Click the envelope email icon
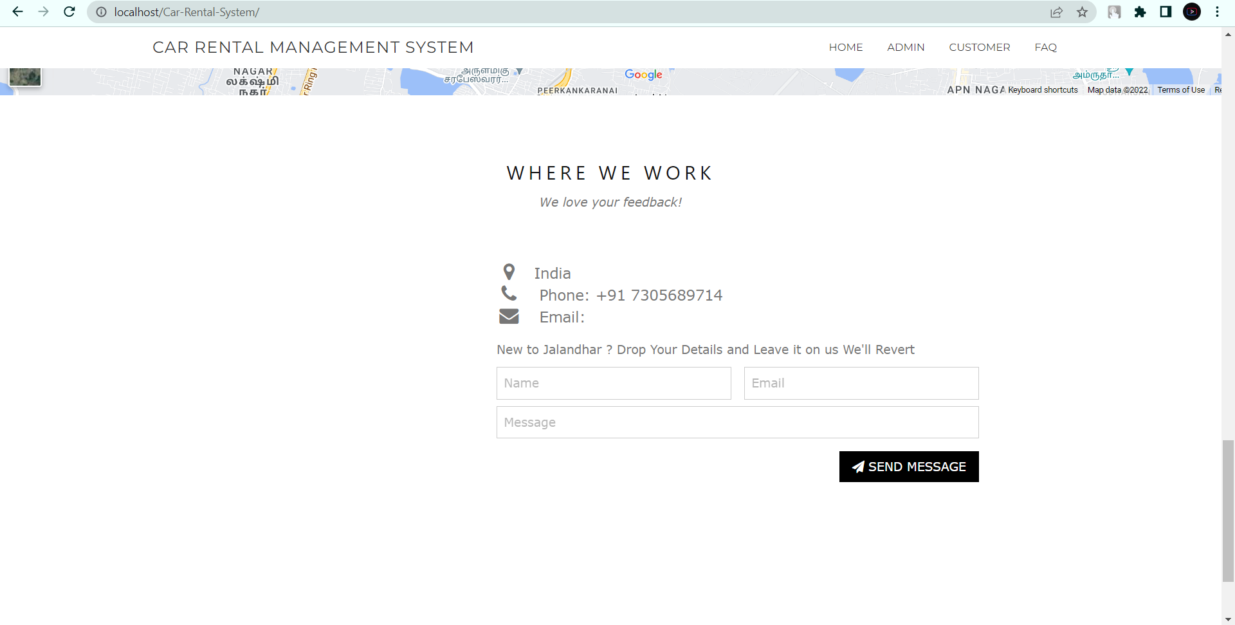 point(509,316)
